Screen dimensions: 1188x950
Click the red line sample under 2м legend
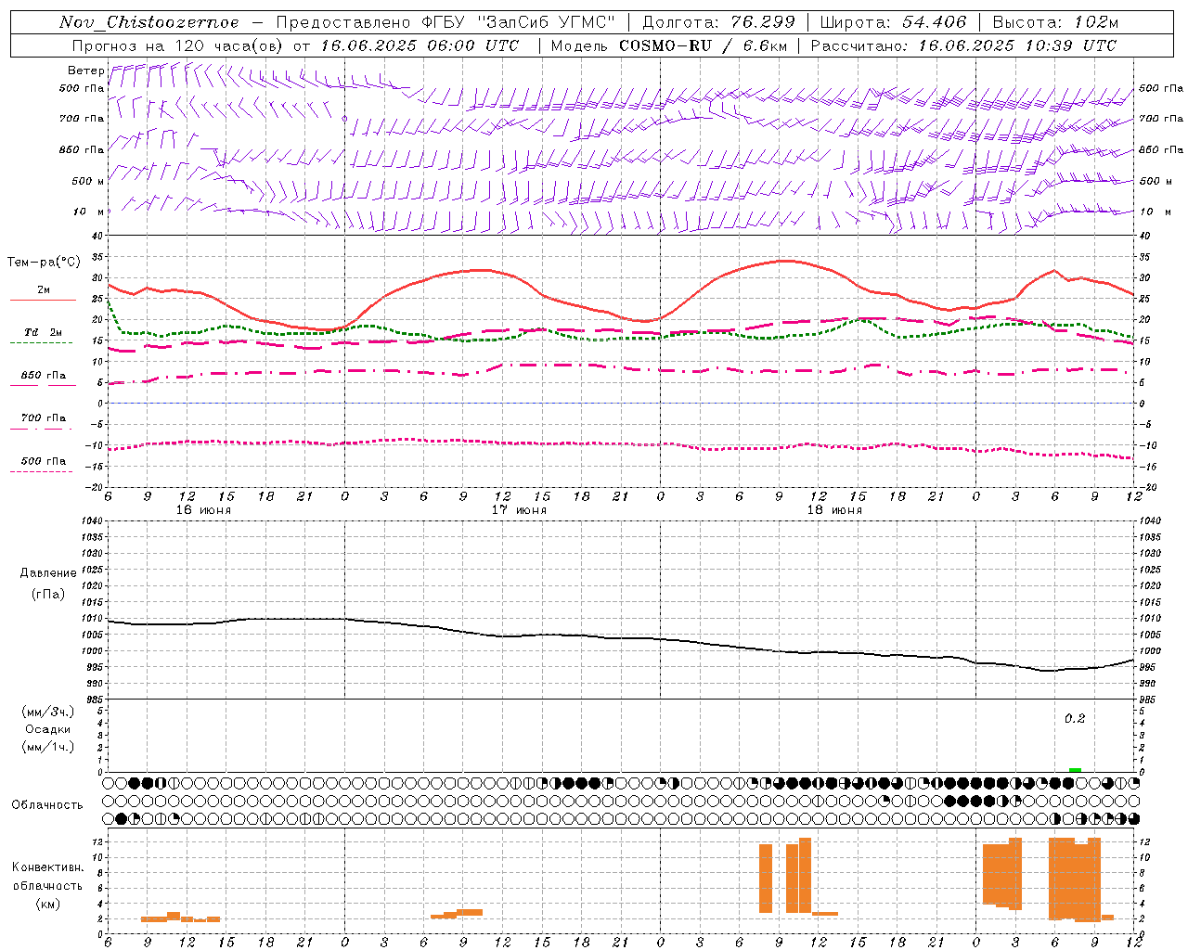43,301
